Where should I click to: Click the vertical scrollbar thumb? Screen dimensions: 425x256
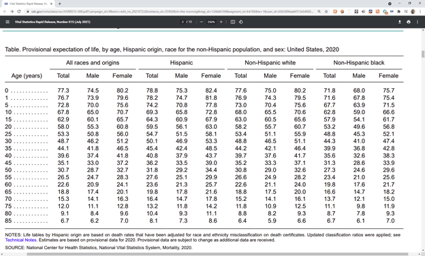pyautogui.click(x=423, y=54)
